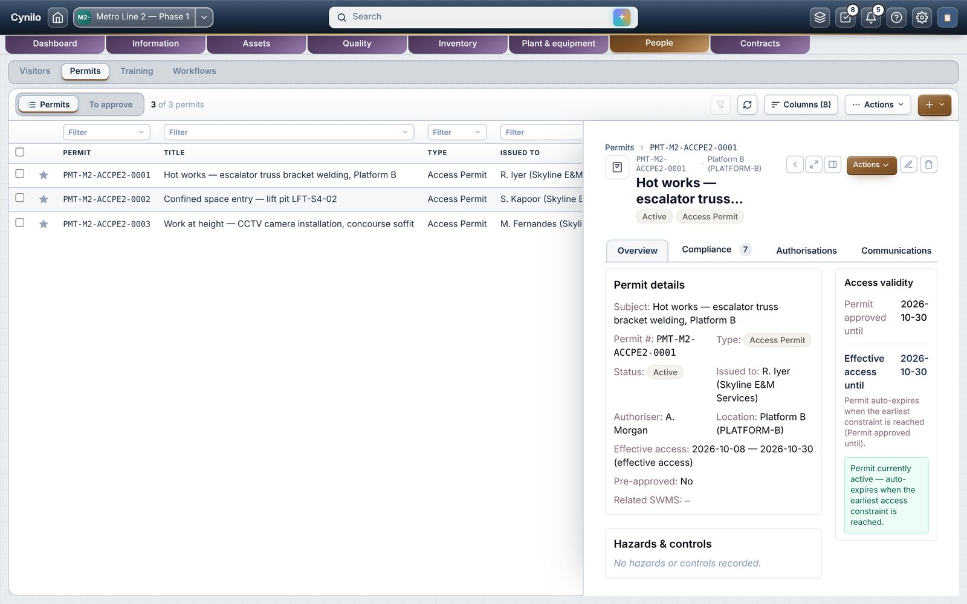Click the Permits breadcrumb link

click(x=619, y=147)
